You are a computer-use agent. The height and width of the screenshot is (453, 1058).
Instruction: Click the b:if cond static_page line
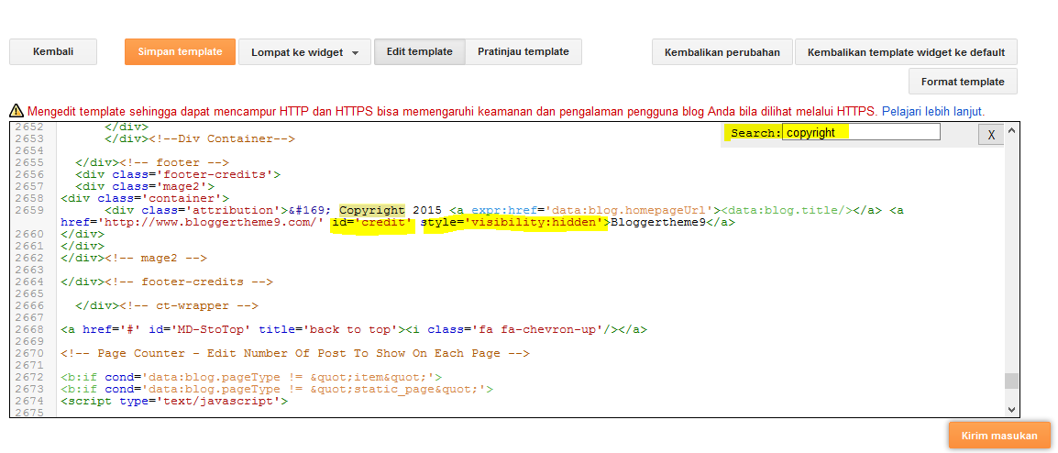coord(277,389)
